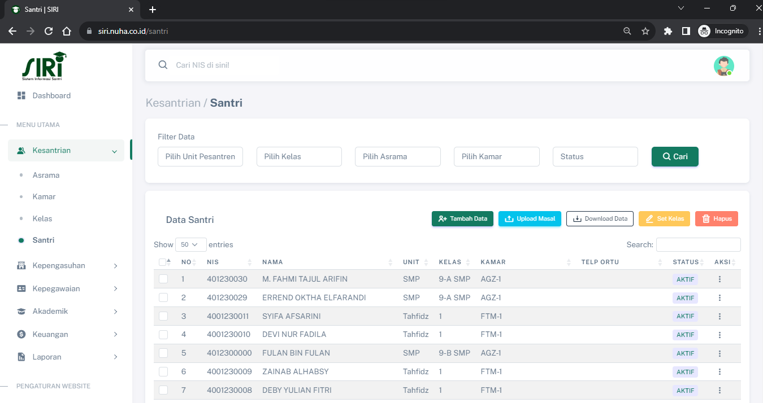Toggle the select-all checkbox in table header
This screenshot has width=763, height=403.
[163, 262]
